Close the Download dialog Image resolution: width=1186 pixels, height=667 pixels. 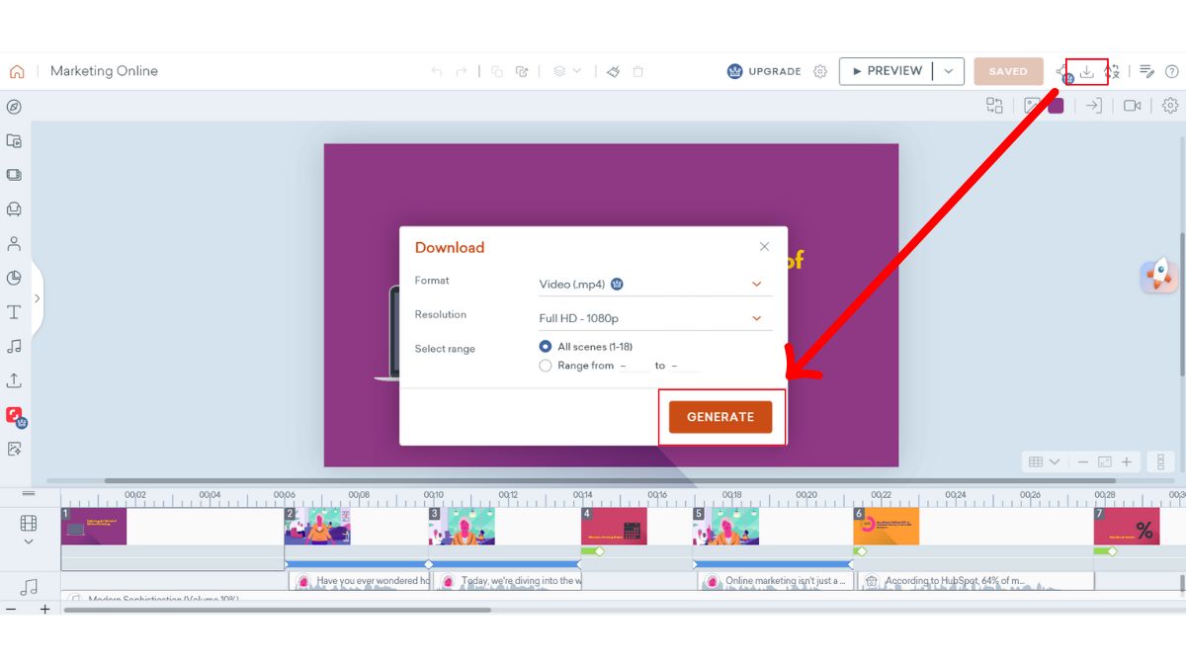pos(764,247)
